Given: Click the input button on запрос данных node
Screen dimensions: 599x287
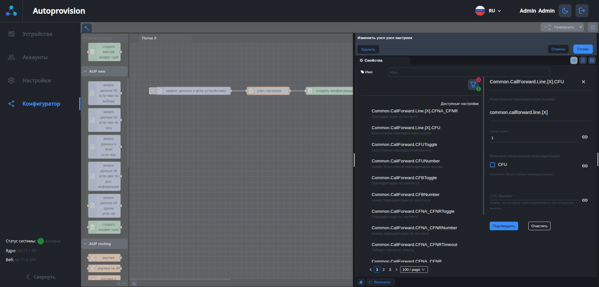Looking at the screenshot, I should 152,91.
